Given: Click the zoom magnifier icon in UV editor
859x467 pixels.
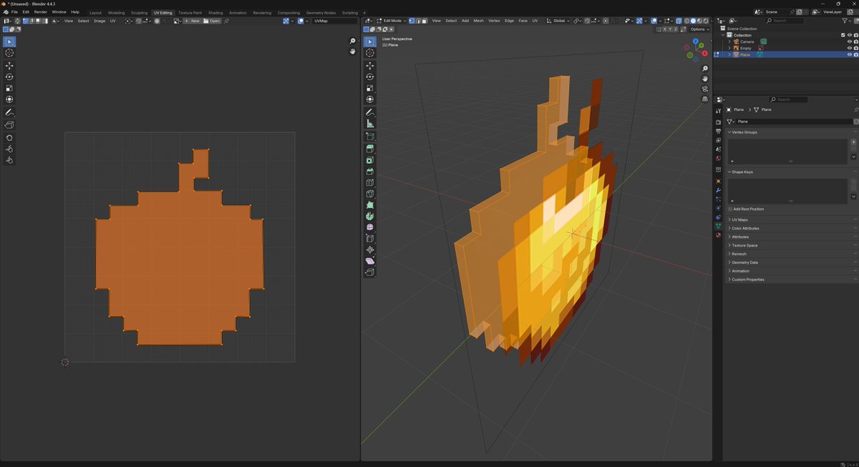Looking at the screenshot, I should (x=352, y=41).
